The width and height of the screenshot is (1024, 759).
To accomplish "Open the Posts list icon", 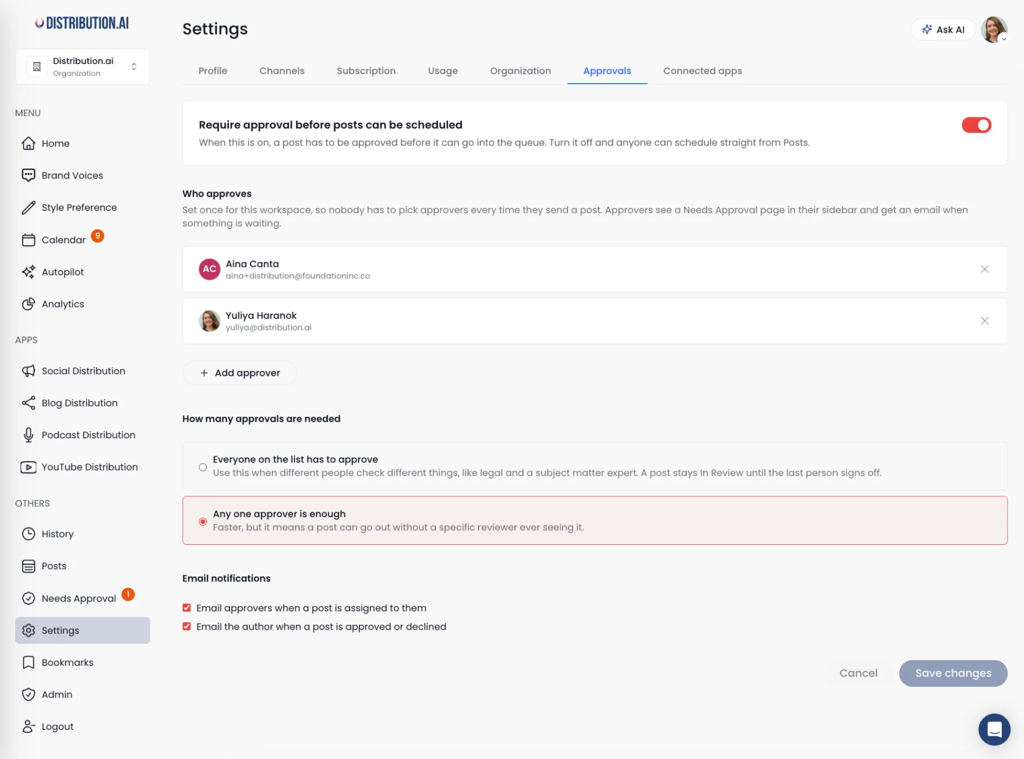I will pos(29,566).
